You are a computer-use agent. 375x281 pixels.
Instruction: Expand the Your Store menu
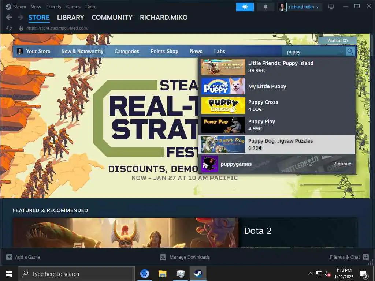click(38, 51)
